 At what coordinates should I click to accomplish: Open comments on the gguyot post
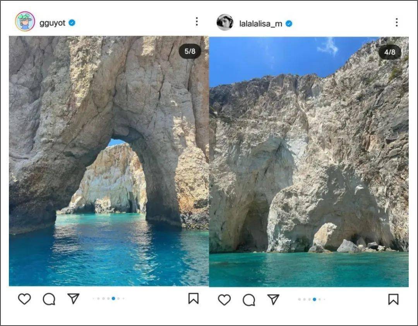coord(49,299)
